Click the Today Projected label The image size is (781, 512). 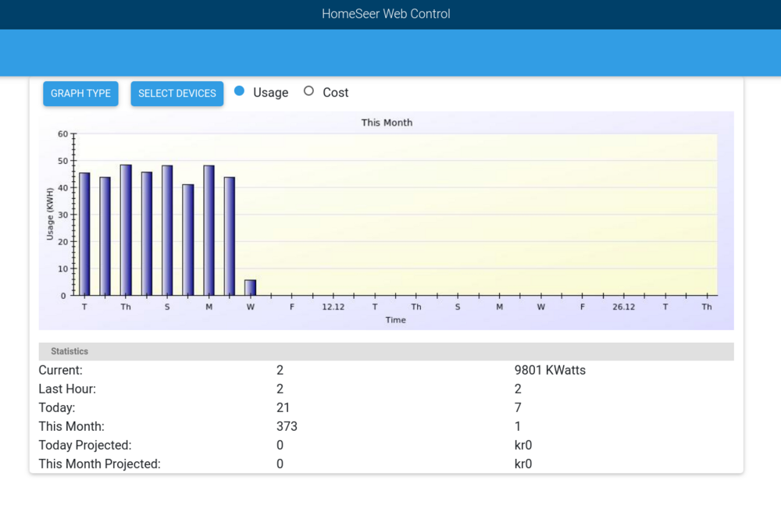(85, 445)
